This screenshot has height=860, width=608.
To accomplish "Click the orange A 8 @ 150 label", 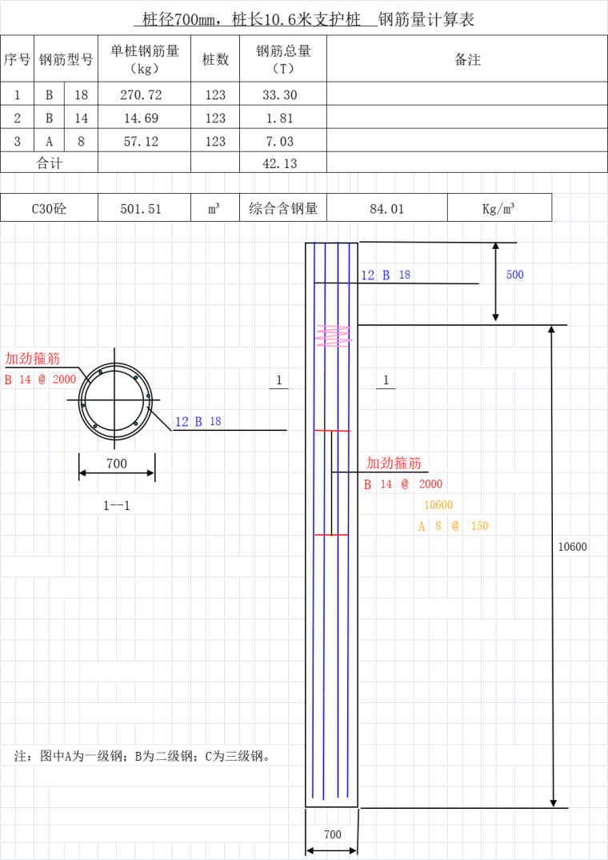I will (x=453, y=526).
